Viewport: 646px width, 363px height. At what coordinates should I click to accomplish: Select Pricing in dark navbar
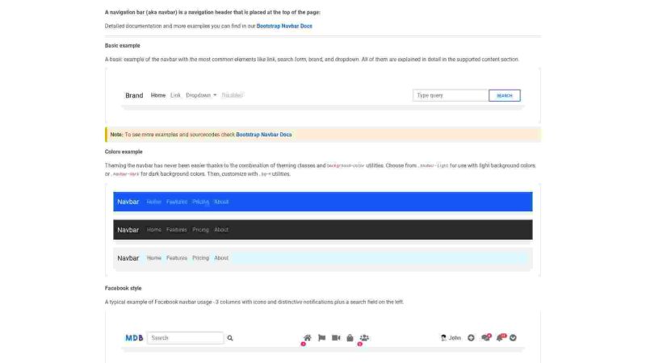200,230
